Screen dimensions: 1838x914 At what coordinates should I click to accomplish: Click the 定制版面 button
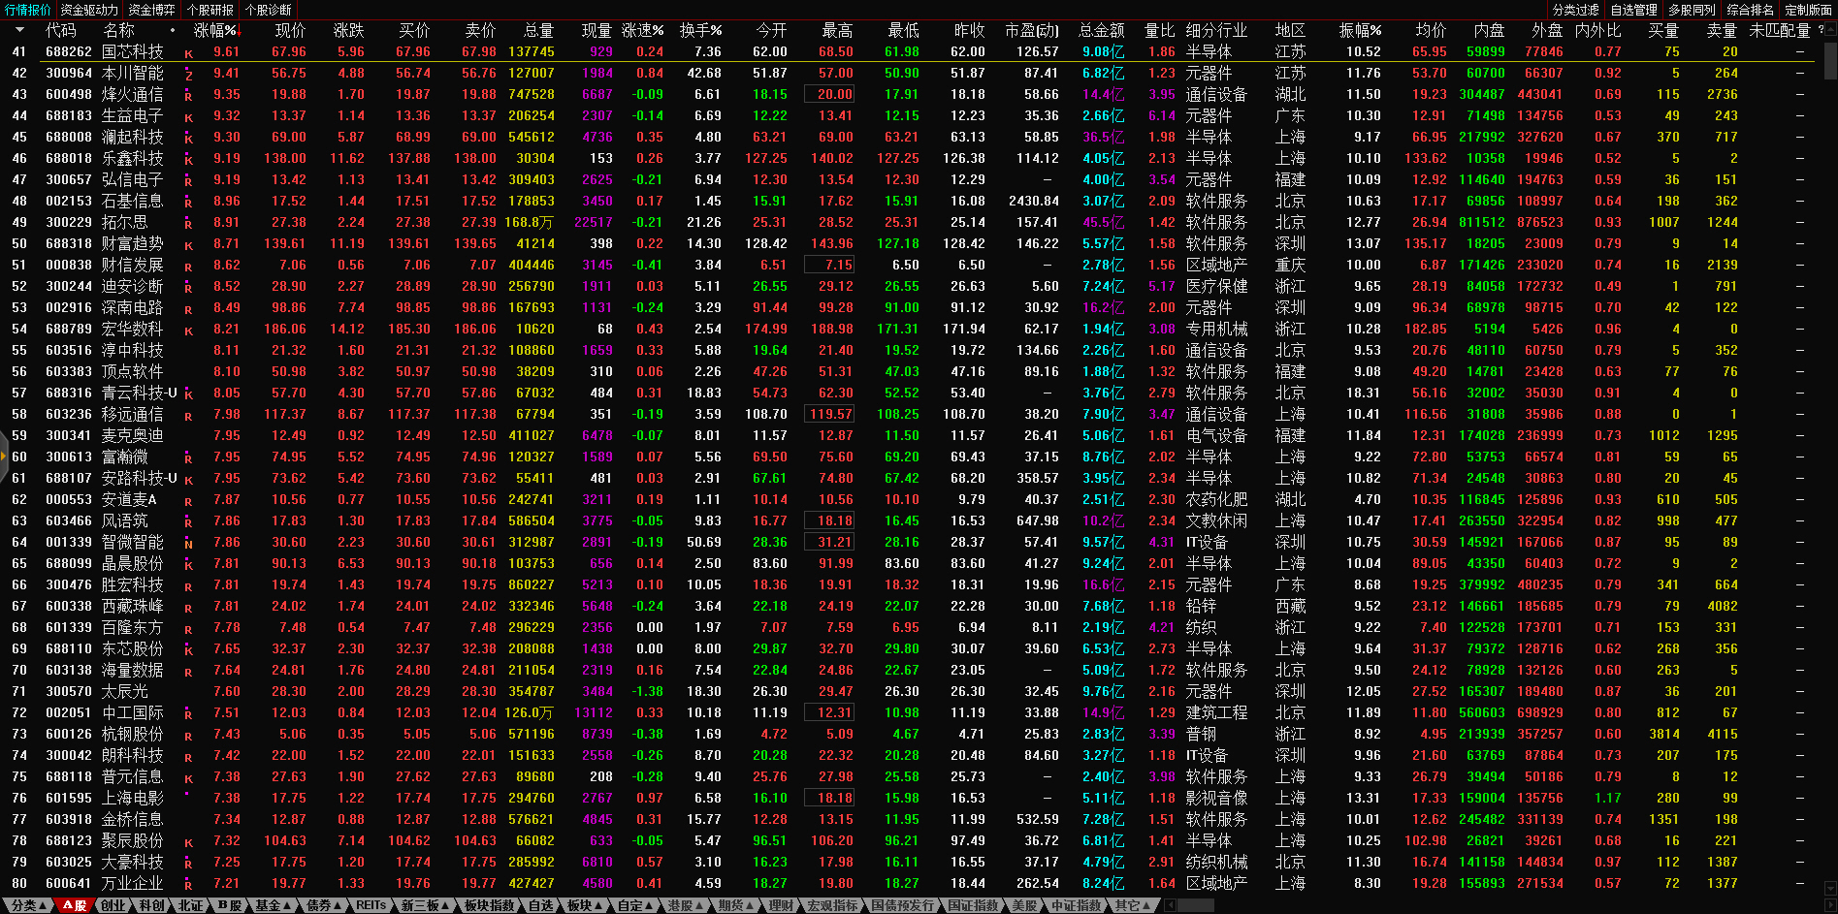click(1808, 10)
